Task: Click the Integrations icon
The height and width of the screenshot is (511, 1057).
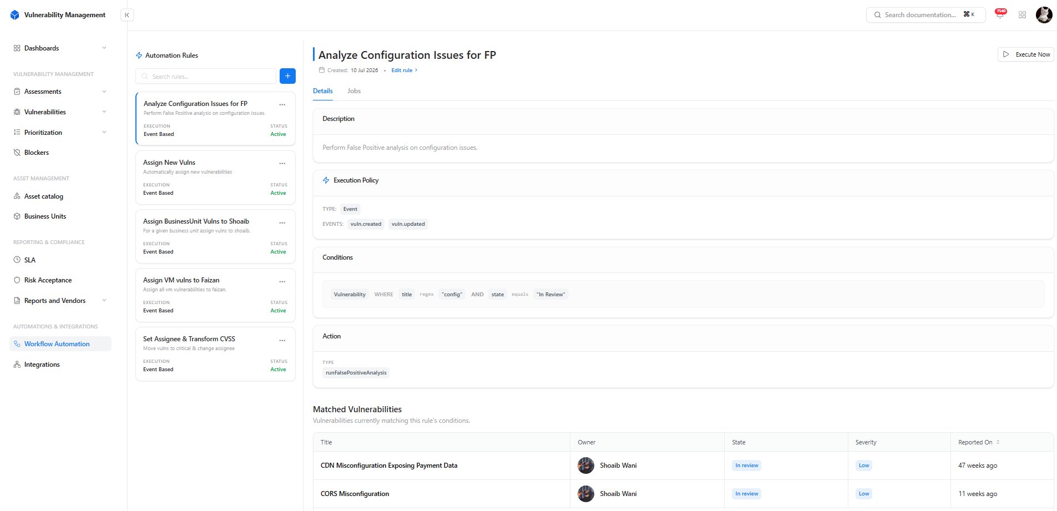Action: [17, 365]
